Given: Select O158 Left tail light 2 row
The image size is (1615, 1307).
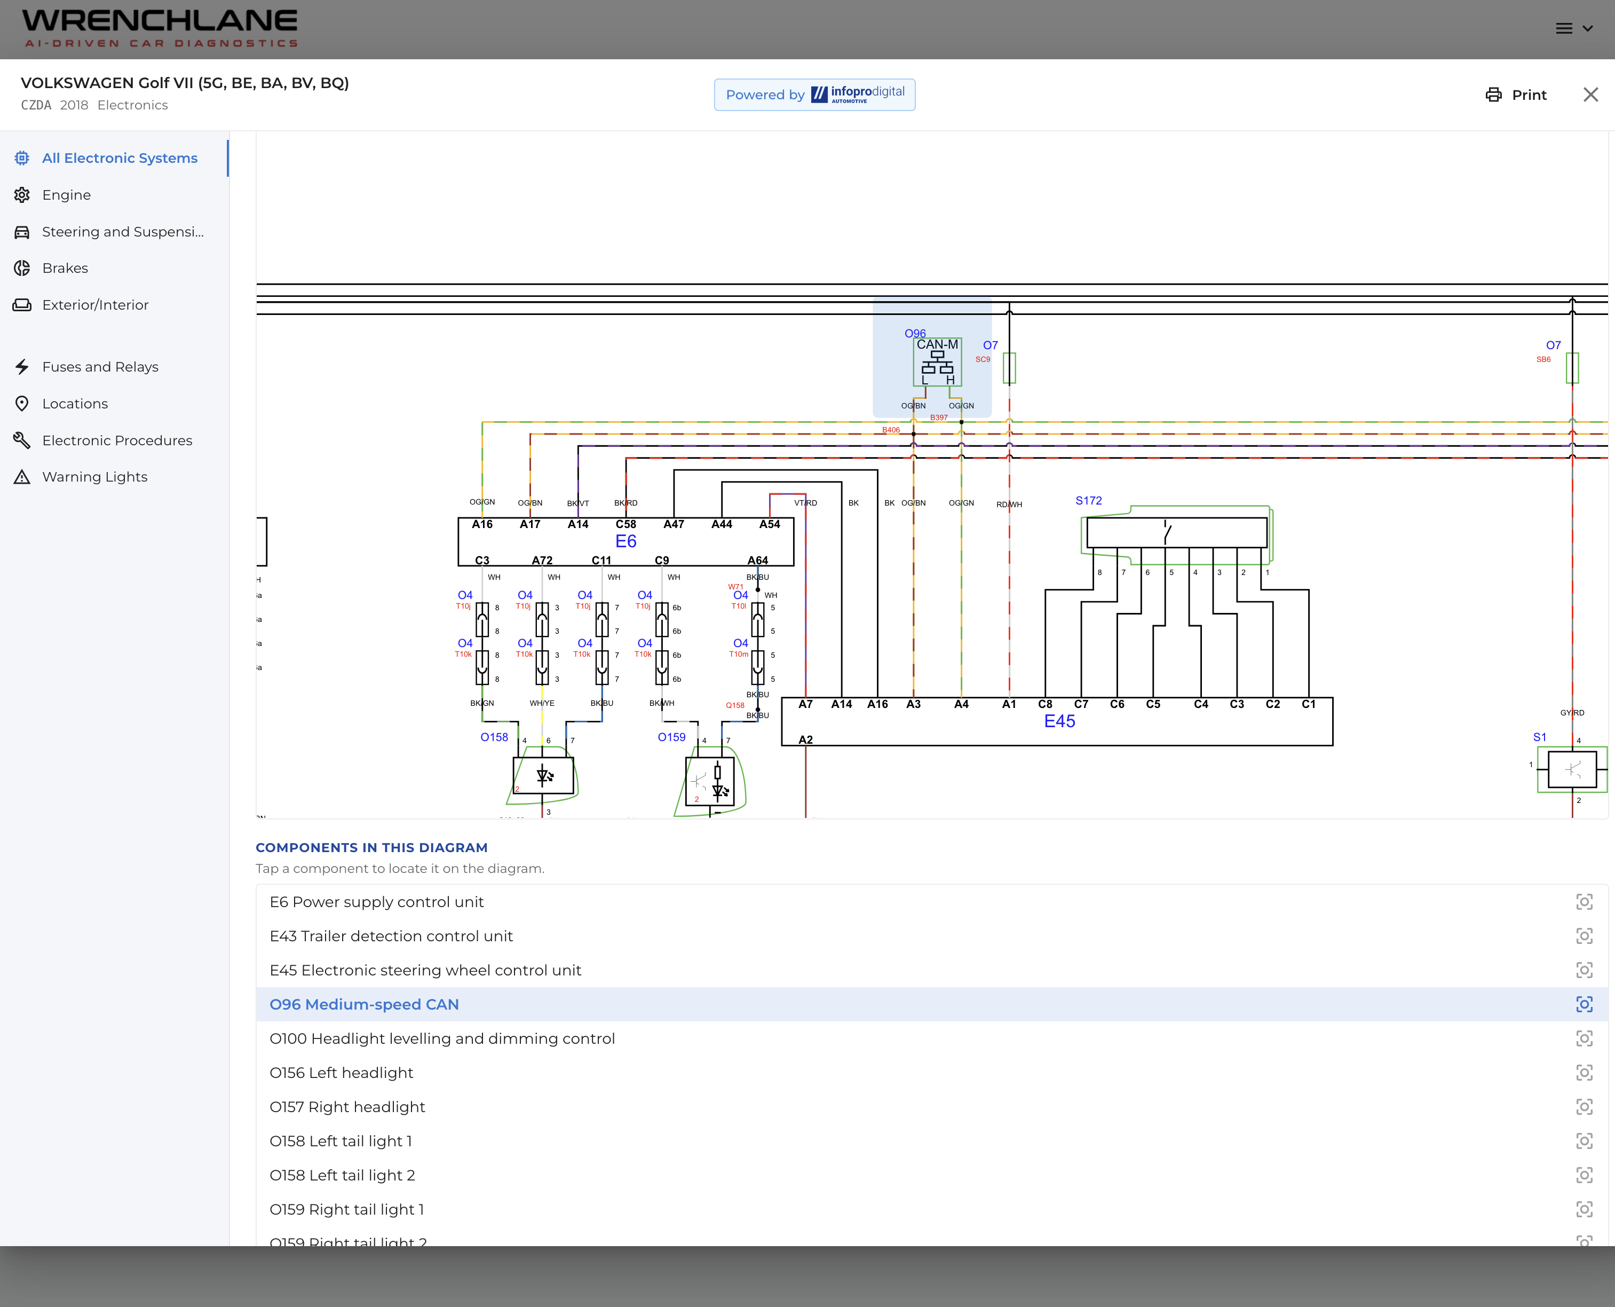Looking at the screenshot, I should (932, 1175).
